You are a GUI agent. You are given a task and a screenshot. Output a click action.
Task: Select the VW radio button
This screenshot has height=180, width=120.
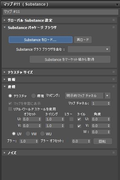coord(28,134)
